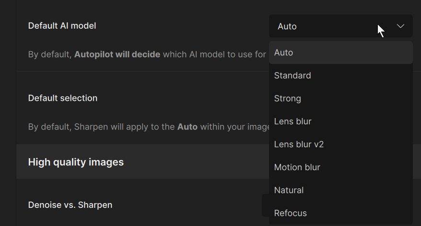
Task: Click the Default selection setting label
Action: (x=63, y=98)
